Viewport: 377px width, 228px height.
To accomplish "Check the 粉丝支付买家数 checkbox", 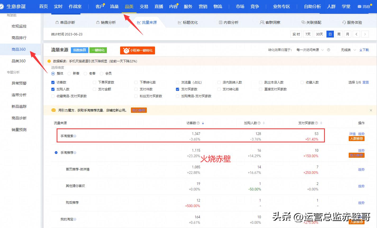I will (x=136, y=96).
